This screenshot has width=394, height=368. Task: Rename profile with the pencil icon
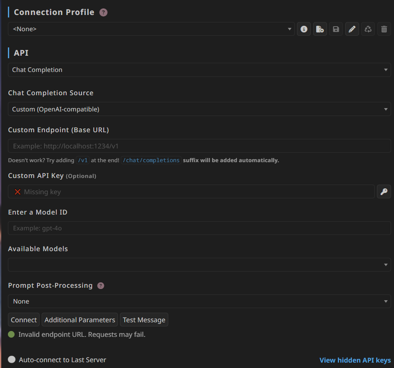pos(352,29)
